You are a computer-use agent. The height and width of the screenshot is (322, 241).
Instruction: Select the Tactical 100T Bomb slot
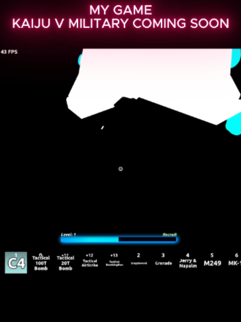click(41, 263)
